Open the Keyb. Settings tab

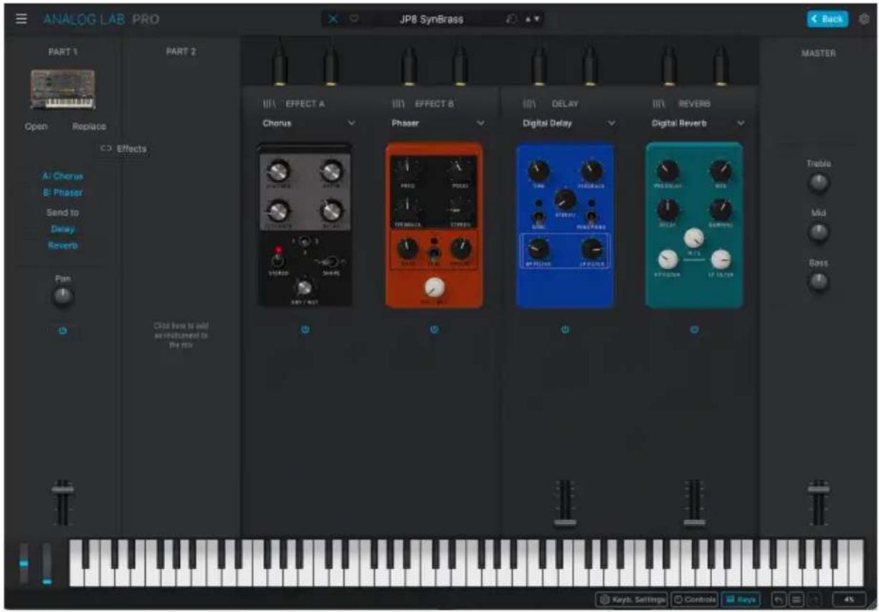[x=632, y=599]
